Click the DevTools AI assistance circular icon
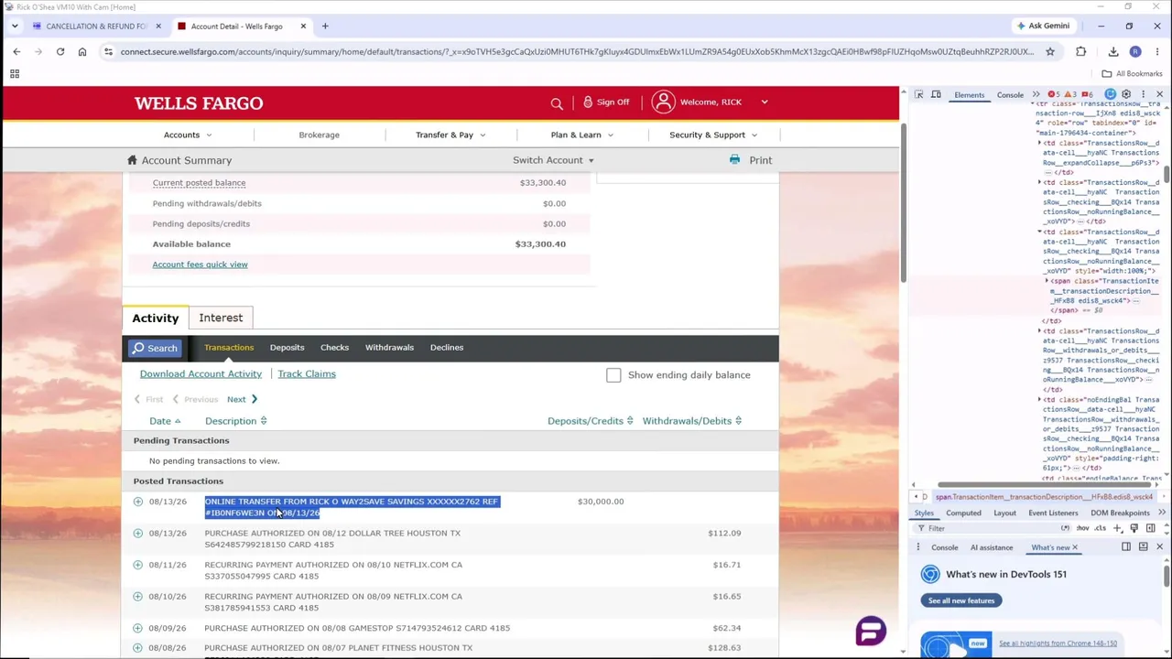Screen dimensions: 1172x659 coord(1111,94)
